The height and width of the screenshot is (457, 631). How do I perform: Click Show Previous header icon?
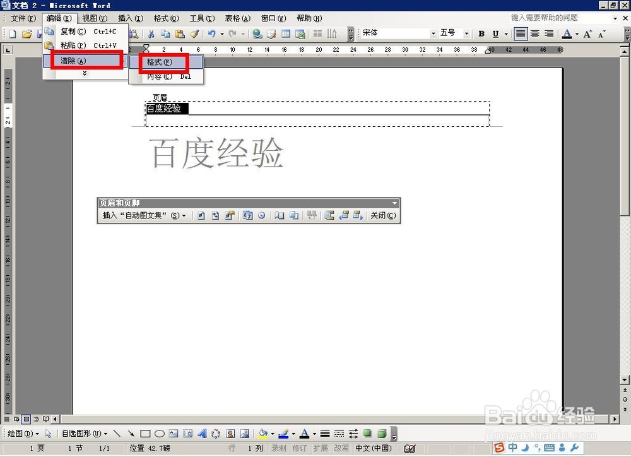point(344,216)
